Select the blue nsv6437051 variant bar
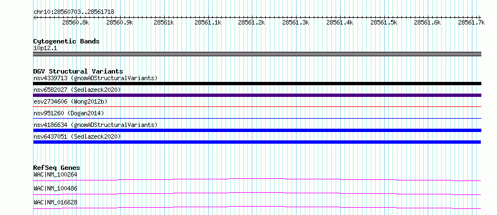Screen dimensions: 497x215 pyautogui.click(x=257, y=142)
